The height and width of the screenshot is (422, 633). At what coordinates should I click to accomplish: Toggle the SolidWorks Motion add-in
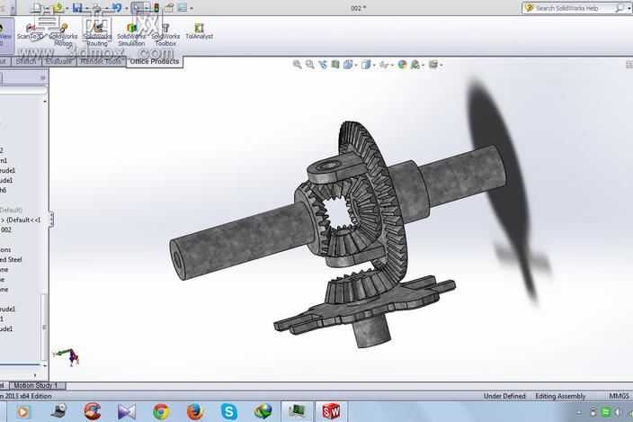[x=63, y=34]
